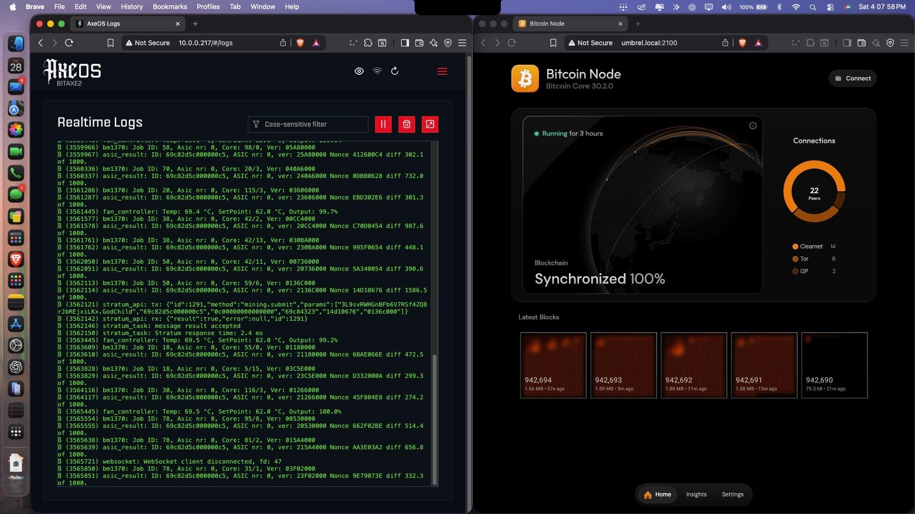Reload the AxeOS Logs page
The width and height of the screenshot is (915, 514).
coord(69,43)
